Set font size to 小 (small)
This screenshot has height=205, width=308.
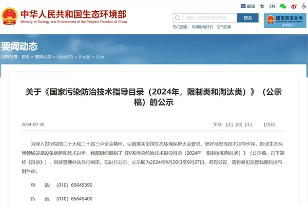(248, 125)
